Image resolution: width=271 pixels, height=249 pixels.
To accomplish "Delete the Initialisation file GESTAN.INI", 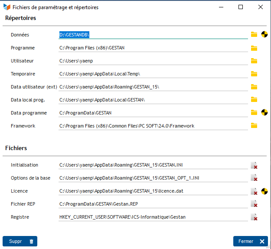I will [254, 165].
